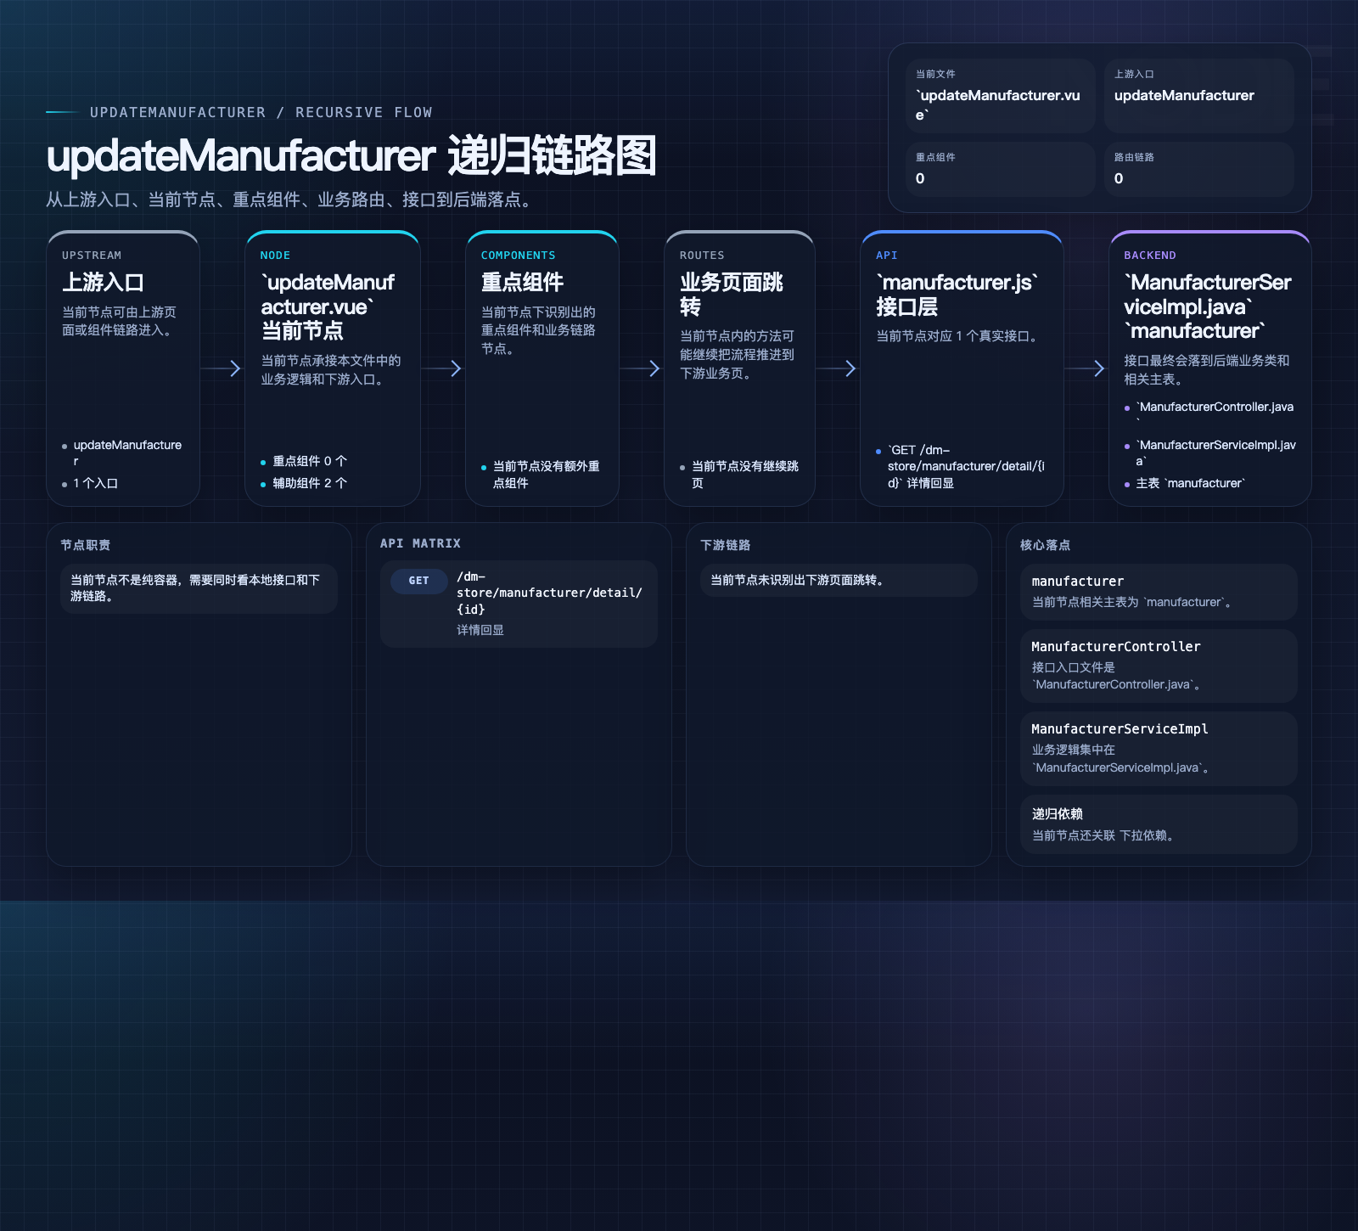Open the COMPONENTS 重点组件 card heading
This screenshot has height=1231, width=1358.
click(522, 282)
